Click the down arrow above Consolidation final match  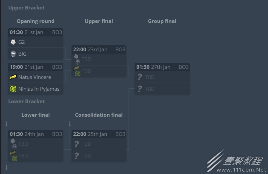point(70,124)
